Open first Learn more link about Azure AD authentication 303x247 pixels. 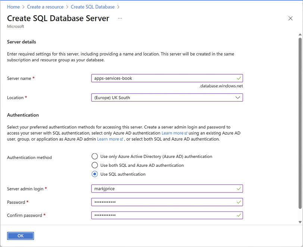point(172,133)
